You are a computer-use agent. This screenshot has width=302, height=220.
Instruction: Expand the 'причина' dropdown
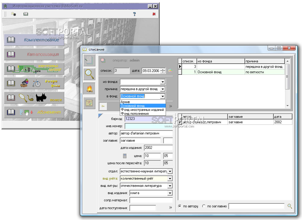tap(163, 89)
